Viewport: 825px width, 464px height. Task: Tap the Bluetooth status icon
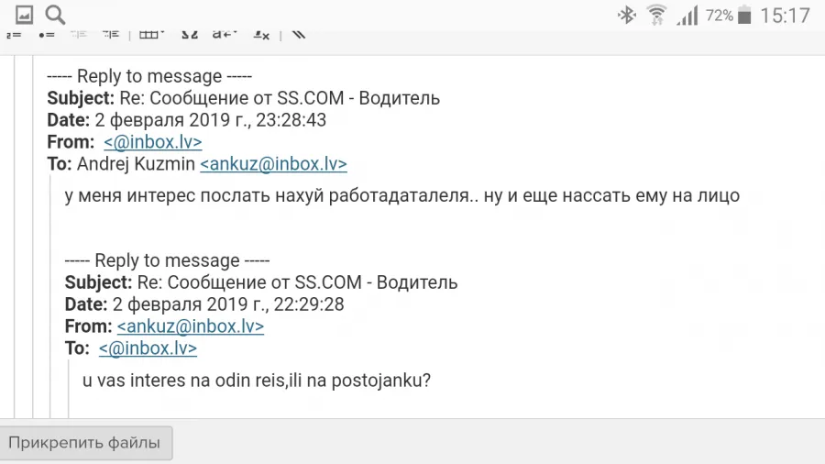point(626,16)
